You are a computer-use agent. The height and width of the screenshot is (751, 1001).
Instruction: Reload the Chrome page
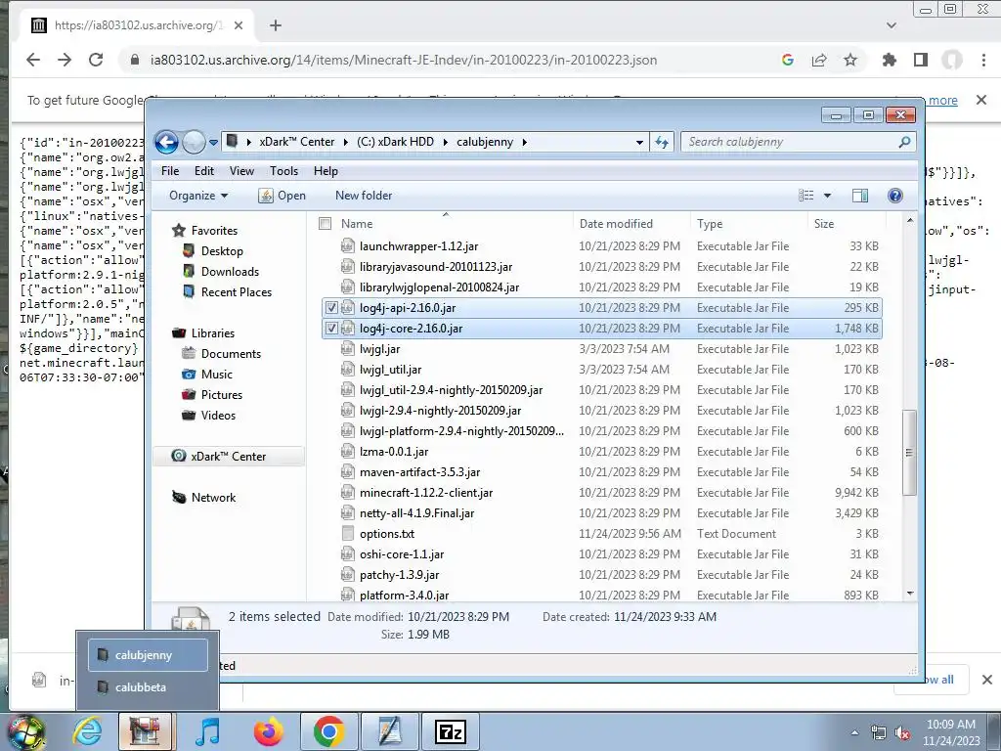click(x=96, y=60)
